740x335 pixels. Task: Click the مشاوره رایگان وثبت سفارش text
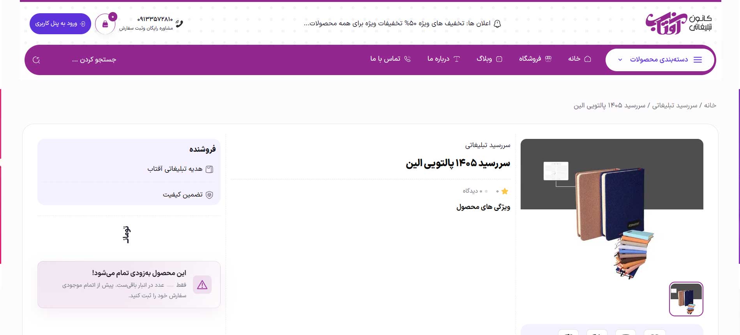pyautogui.click(x=146, y=28)
